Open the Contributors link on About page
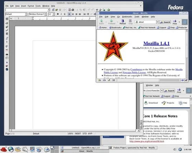 click(136, 69)
